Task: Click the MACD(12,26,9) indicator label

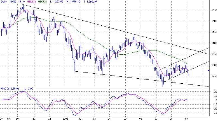Action: pos(10,89)
